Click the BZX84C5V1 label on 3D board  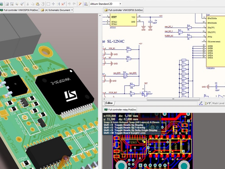(x=51, y=128)
